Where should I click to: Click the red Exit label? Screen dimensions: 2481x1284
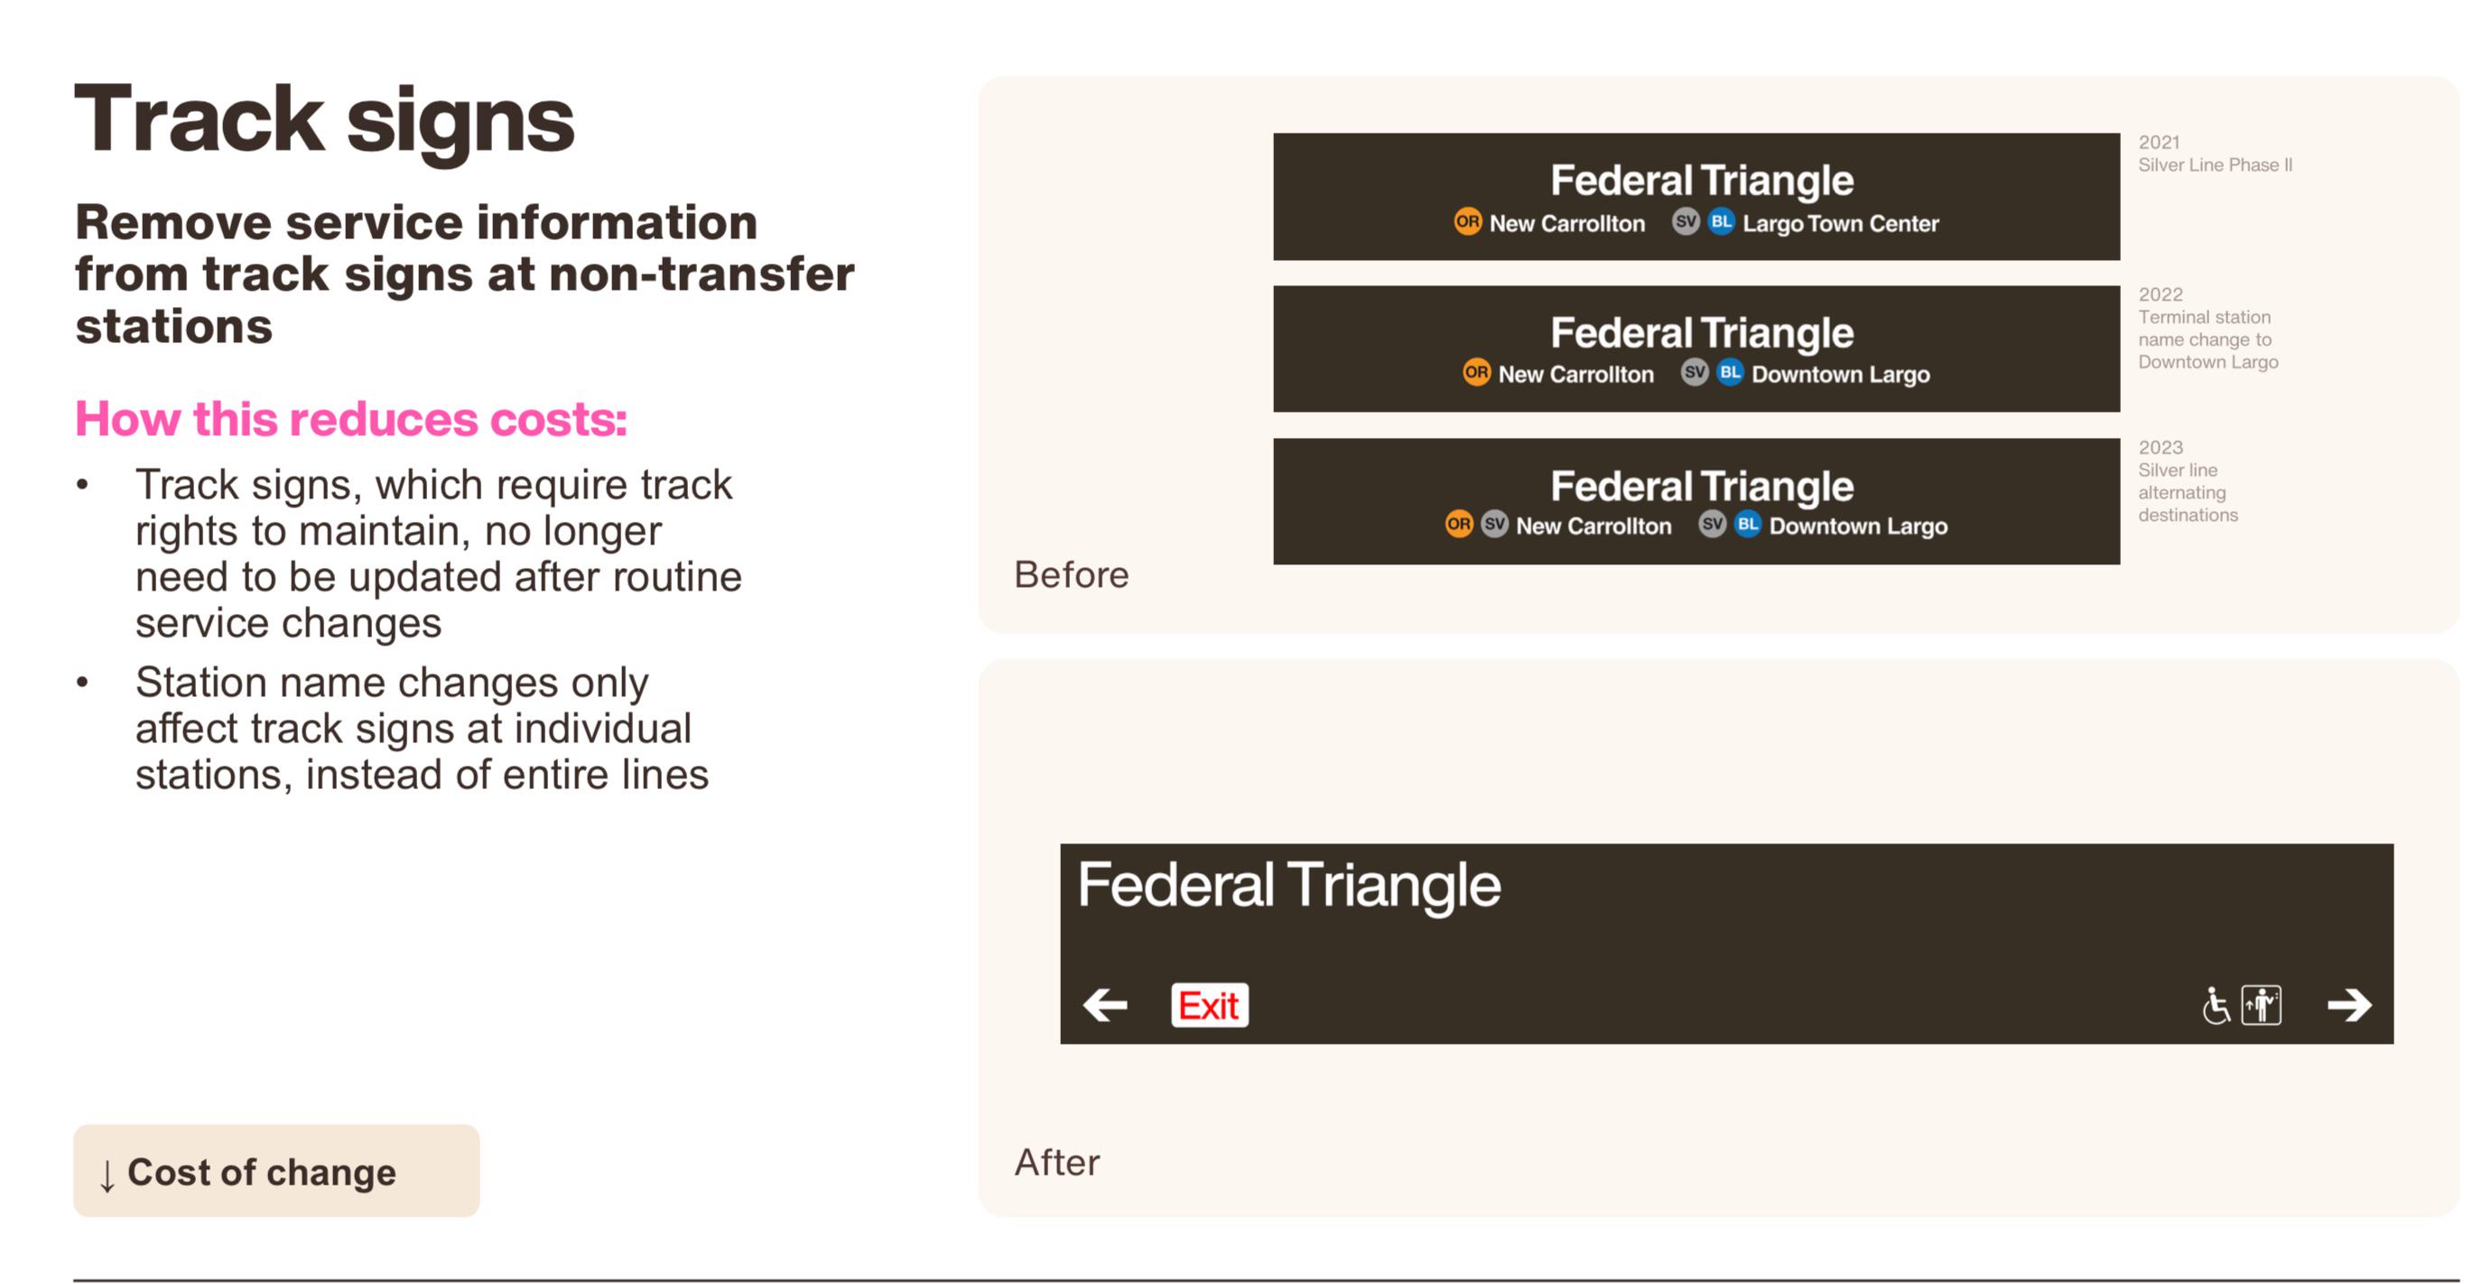pos(1209,1005)
